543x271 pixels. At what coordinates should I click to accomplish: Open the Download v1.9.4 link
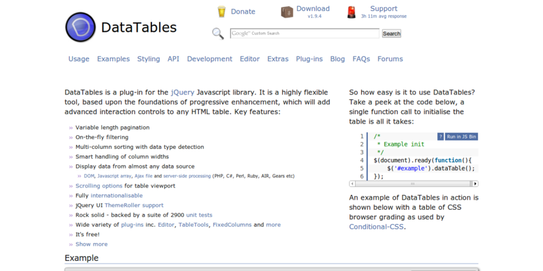(x=313, y=12)
